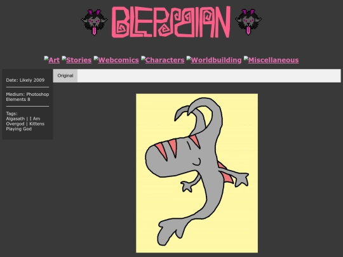This screenshot has height=257, width=343.
Task: Open the Worldbuilding section
Action: tap(216, 60)
